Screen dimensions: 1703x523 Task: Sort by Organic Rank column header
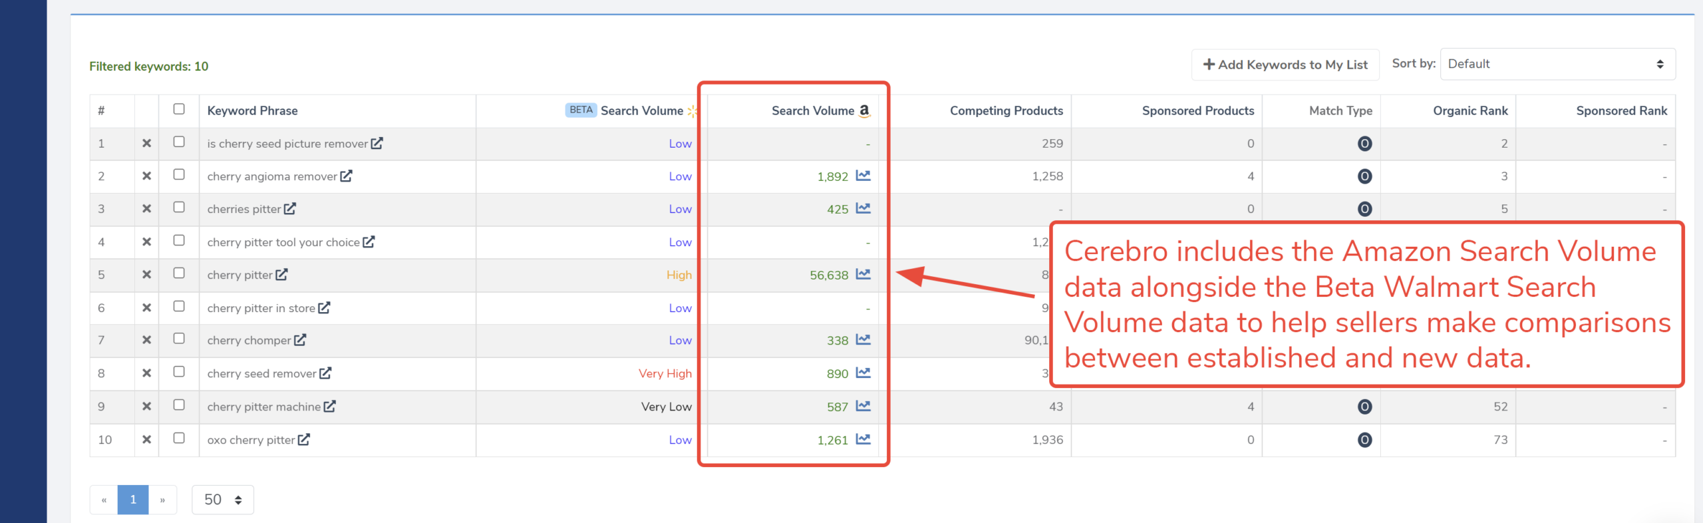[1470, 110]
